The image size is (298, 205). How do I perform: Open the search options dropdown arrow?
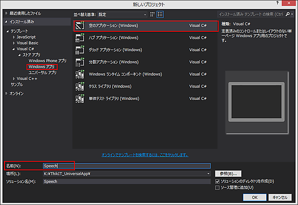point(292,14)
